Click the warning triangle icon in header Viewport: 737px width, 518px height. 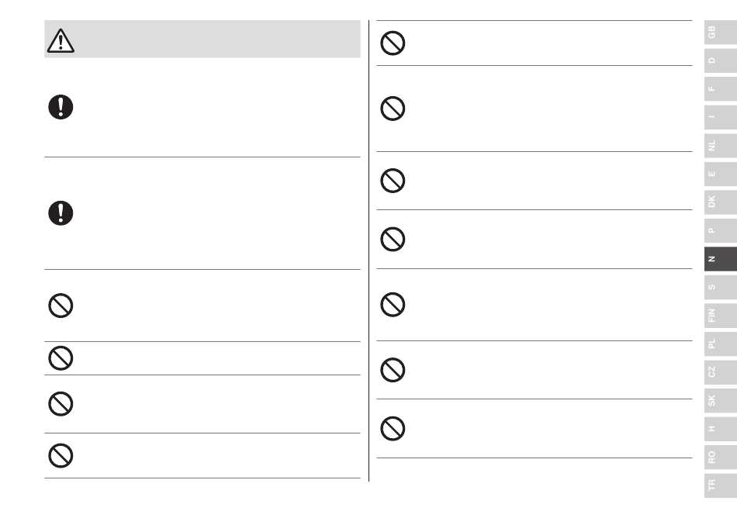click(x=61, y=40)
